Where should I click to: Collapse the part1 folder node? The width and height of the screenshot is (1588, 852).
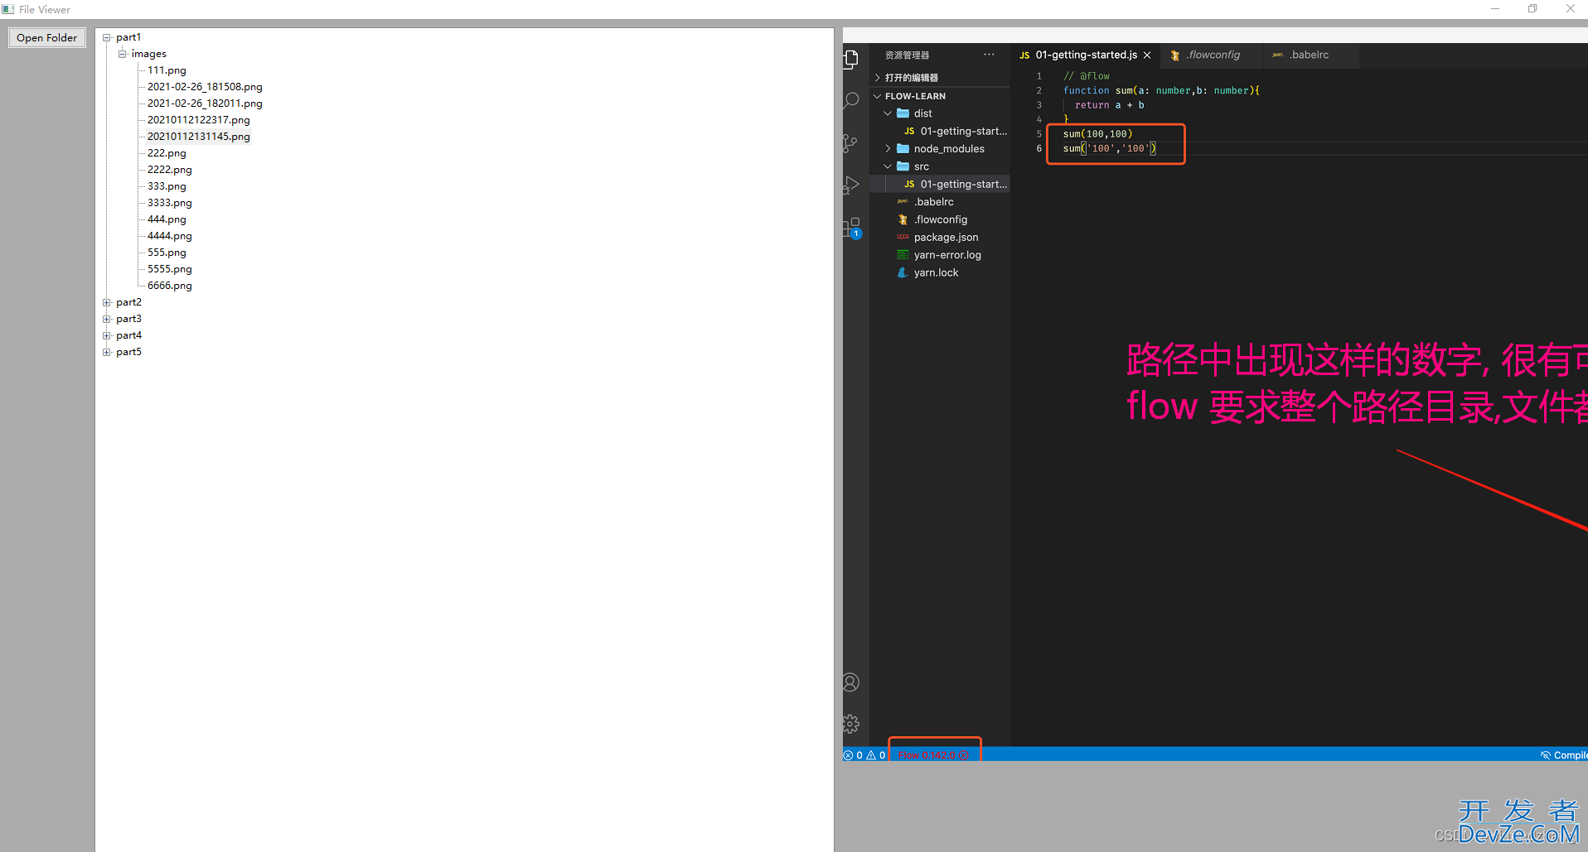click(107, 38)
